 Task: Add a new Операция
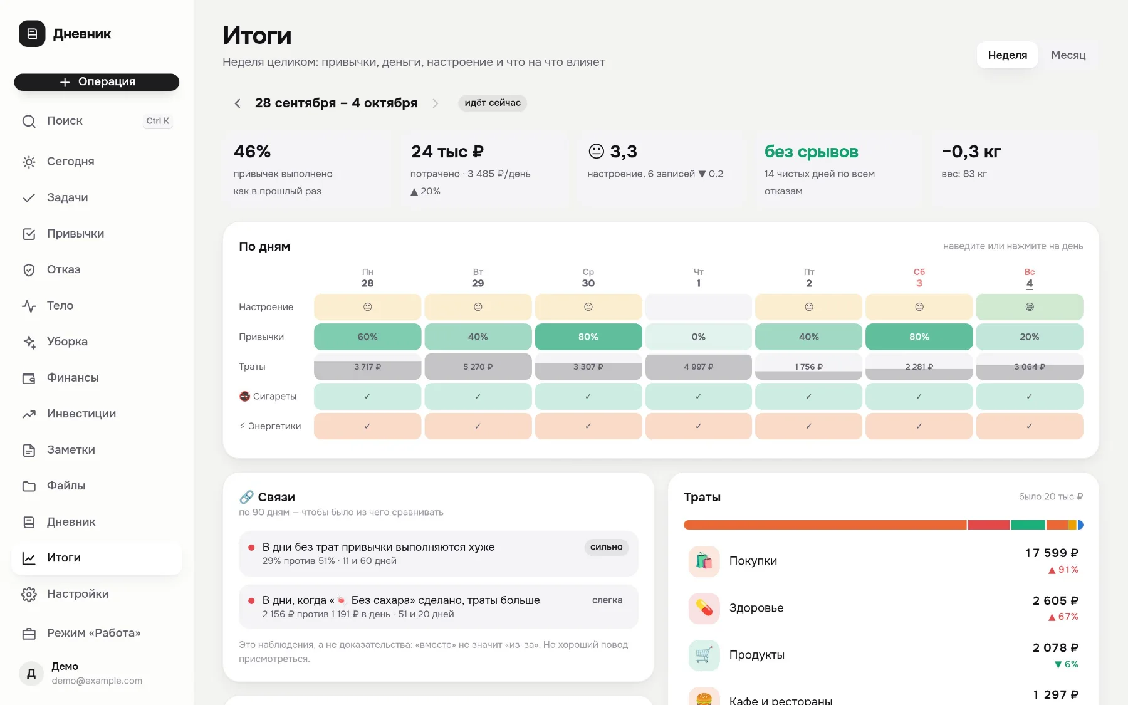(97, 82)
